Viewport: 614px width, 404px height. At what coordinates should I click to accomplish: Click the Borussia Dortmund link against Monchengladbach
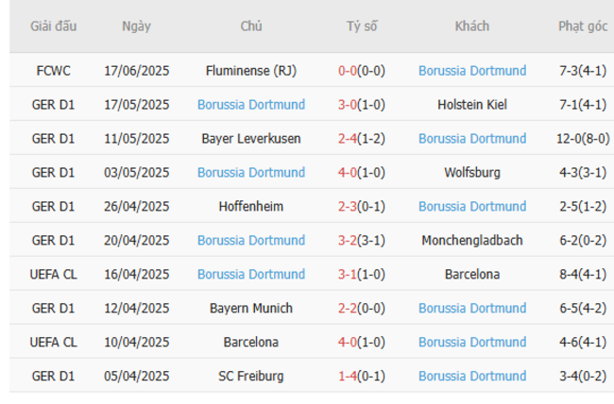tap(251, 241)
